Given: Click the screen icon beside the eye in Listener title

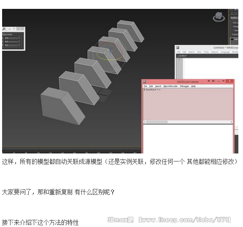Looking at the screenshot, I should click(213, 81).
